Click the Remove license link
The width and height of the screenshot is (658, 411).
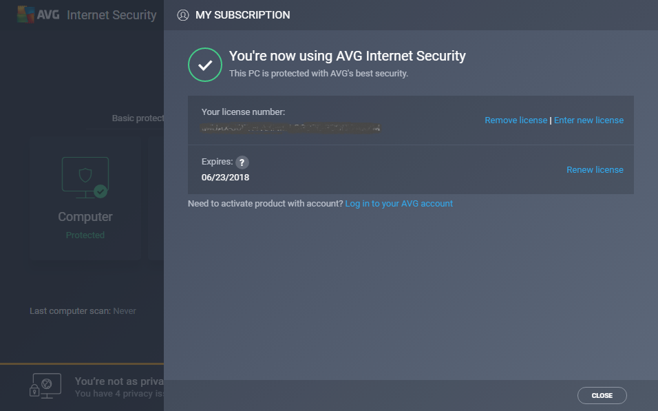(516, 120)
